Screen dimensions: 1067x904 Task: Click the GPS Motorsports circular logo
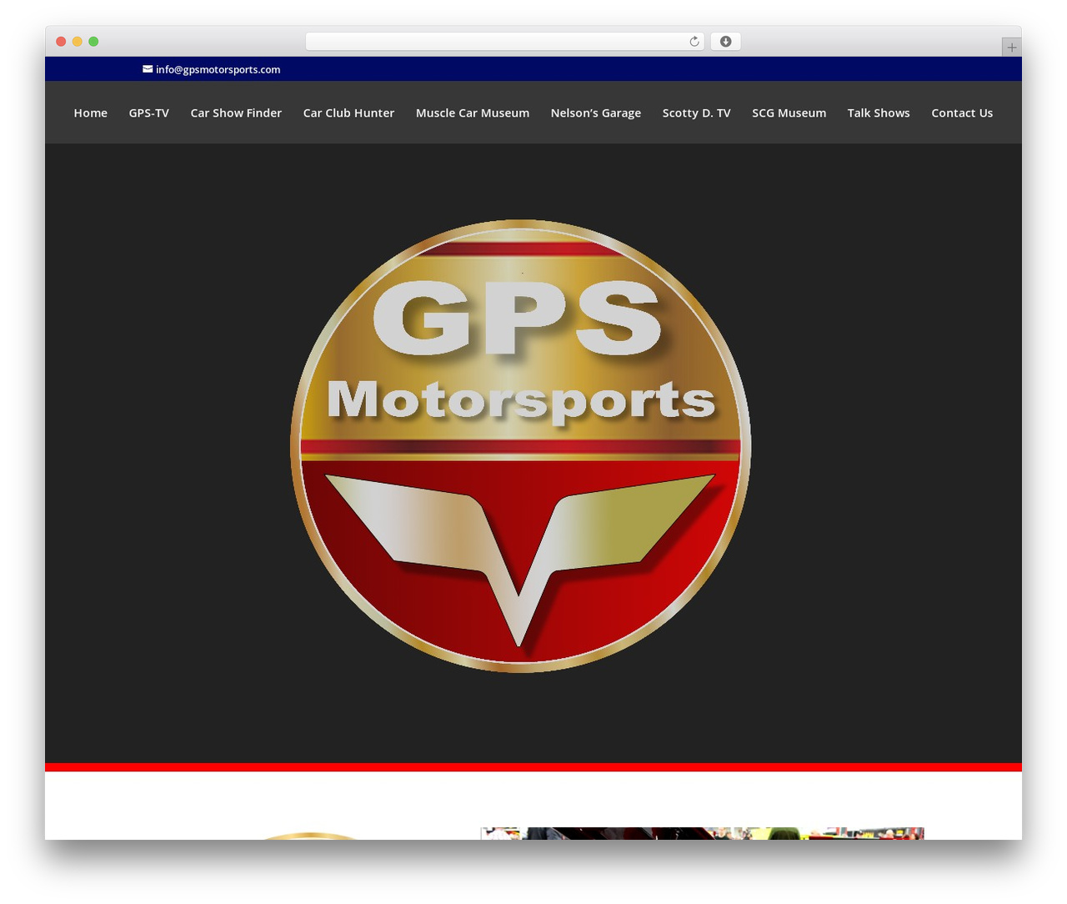click(x=520, y=445)
